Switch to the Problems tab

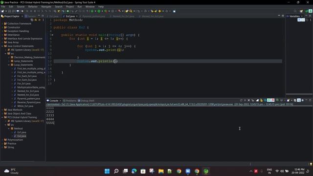(69, 101)
